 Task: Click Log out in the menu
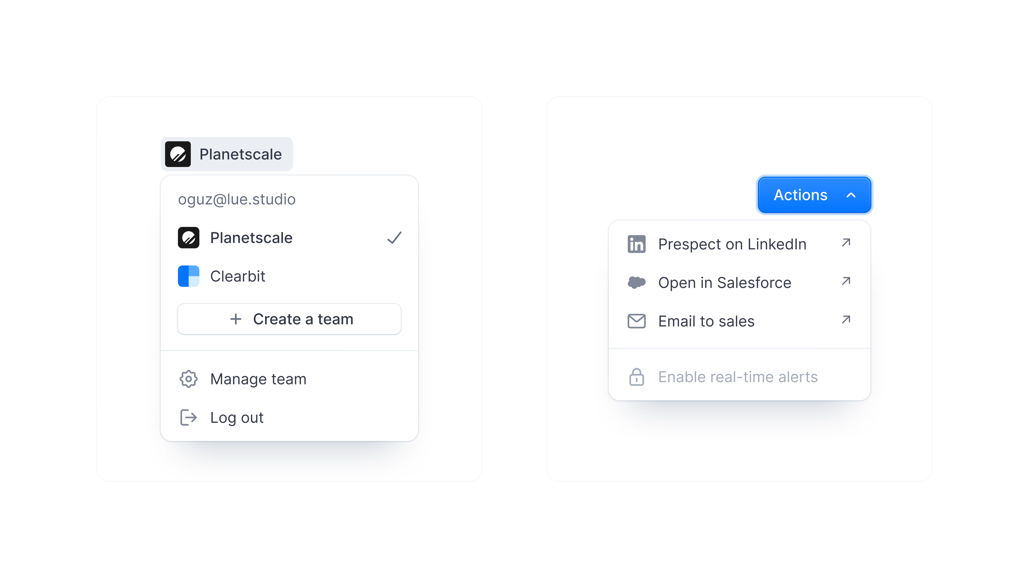coord(237,418)
